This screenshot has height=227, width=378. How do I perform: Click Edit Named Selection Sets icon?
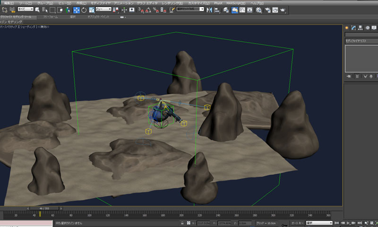point(172,10)
